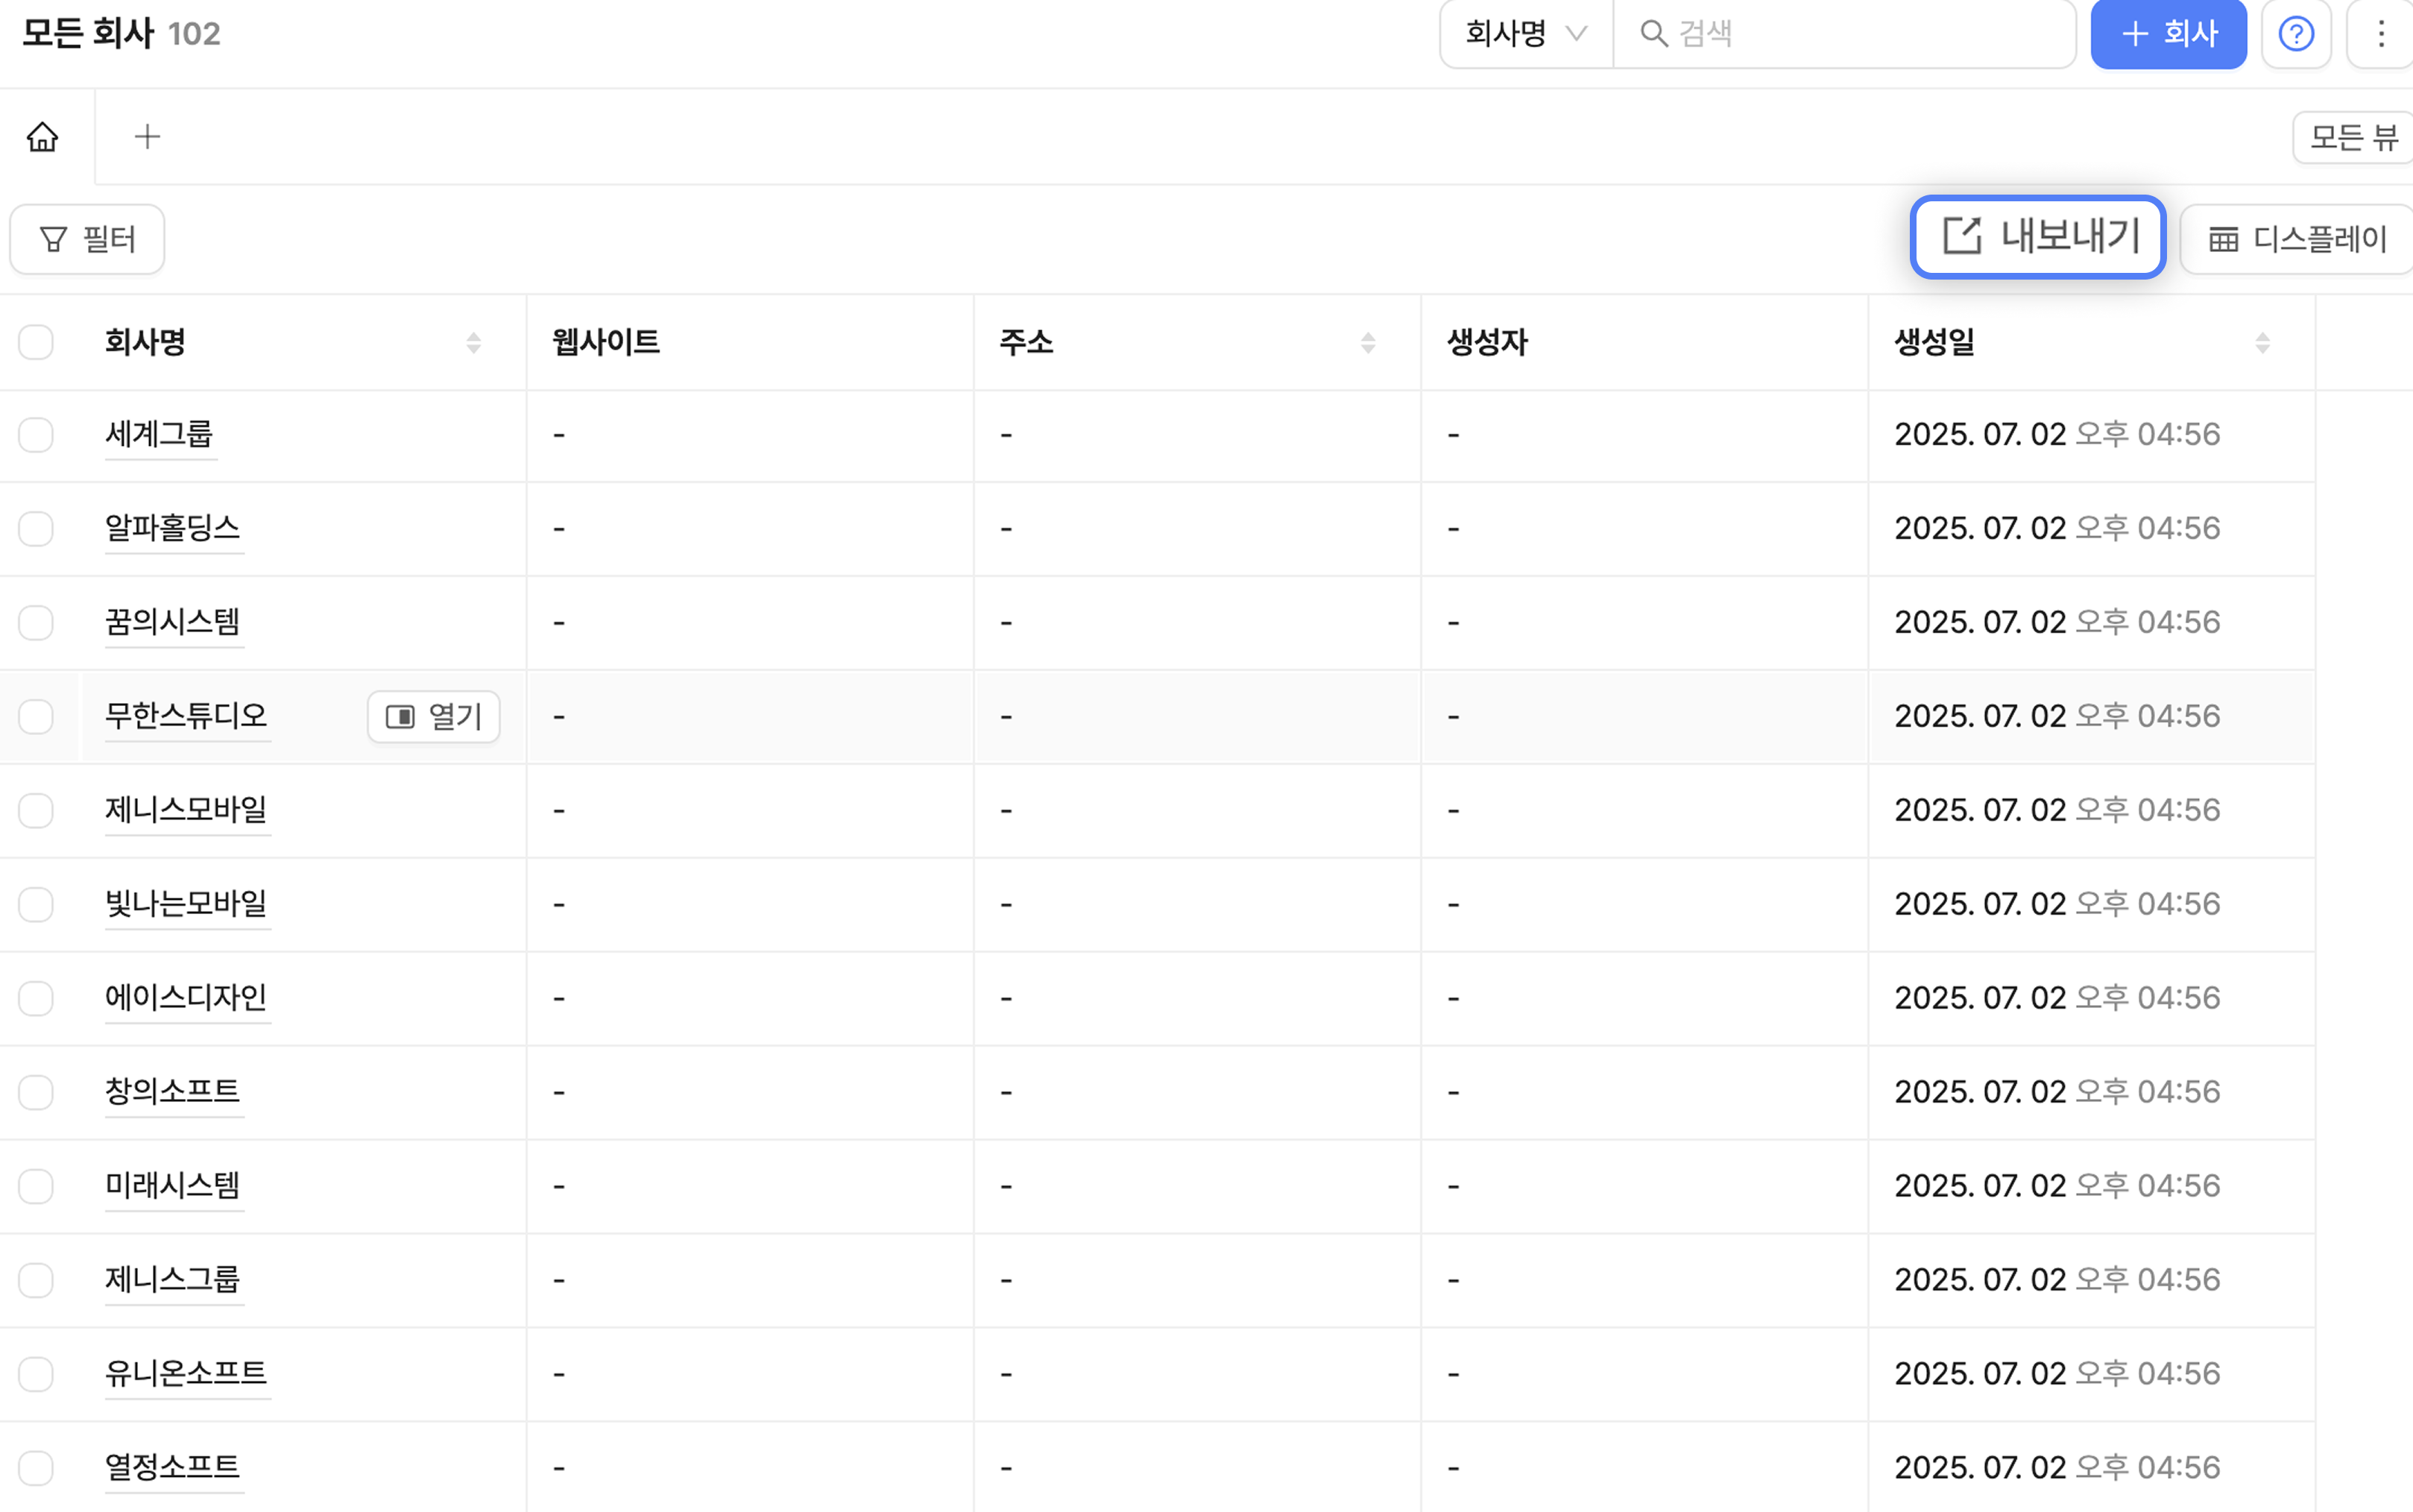The height and width of the screenshot is (1512, 2413).
Task: Toggle the select-all header checkbox
Action: (36, 342)
